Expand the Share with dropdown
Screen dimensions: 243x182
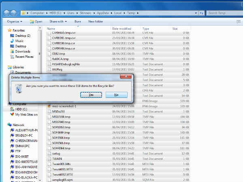click(x=58, y=21)
